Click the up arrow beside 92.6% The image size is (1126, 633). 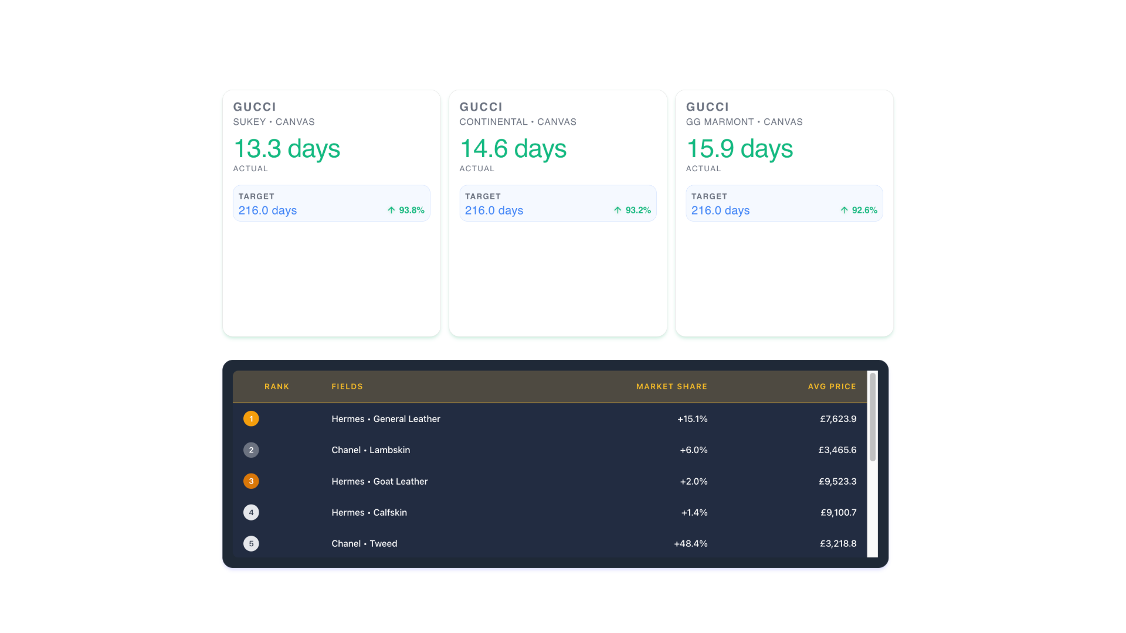[x=844, y=210]
